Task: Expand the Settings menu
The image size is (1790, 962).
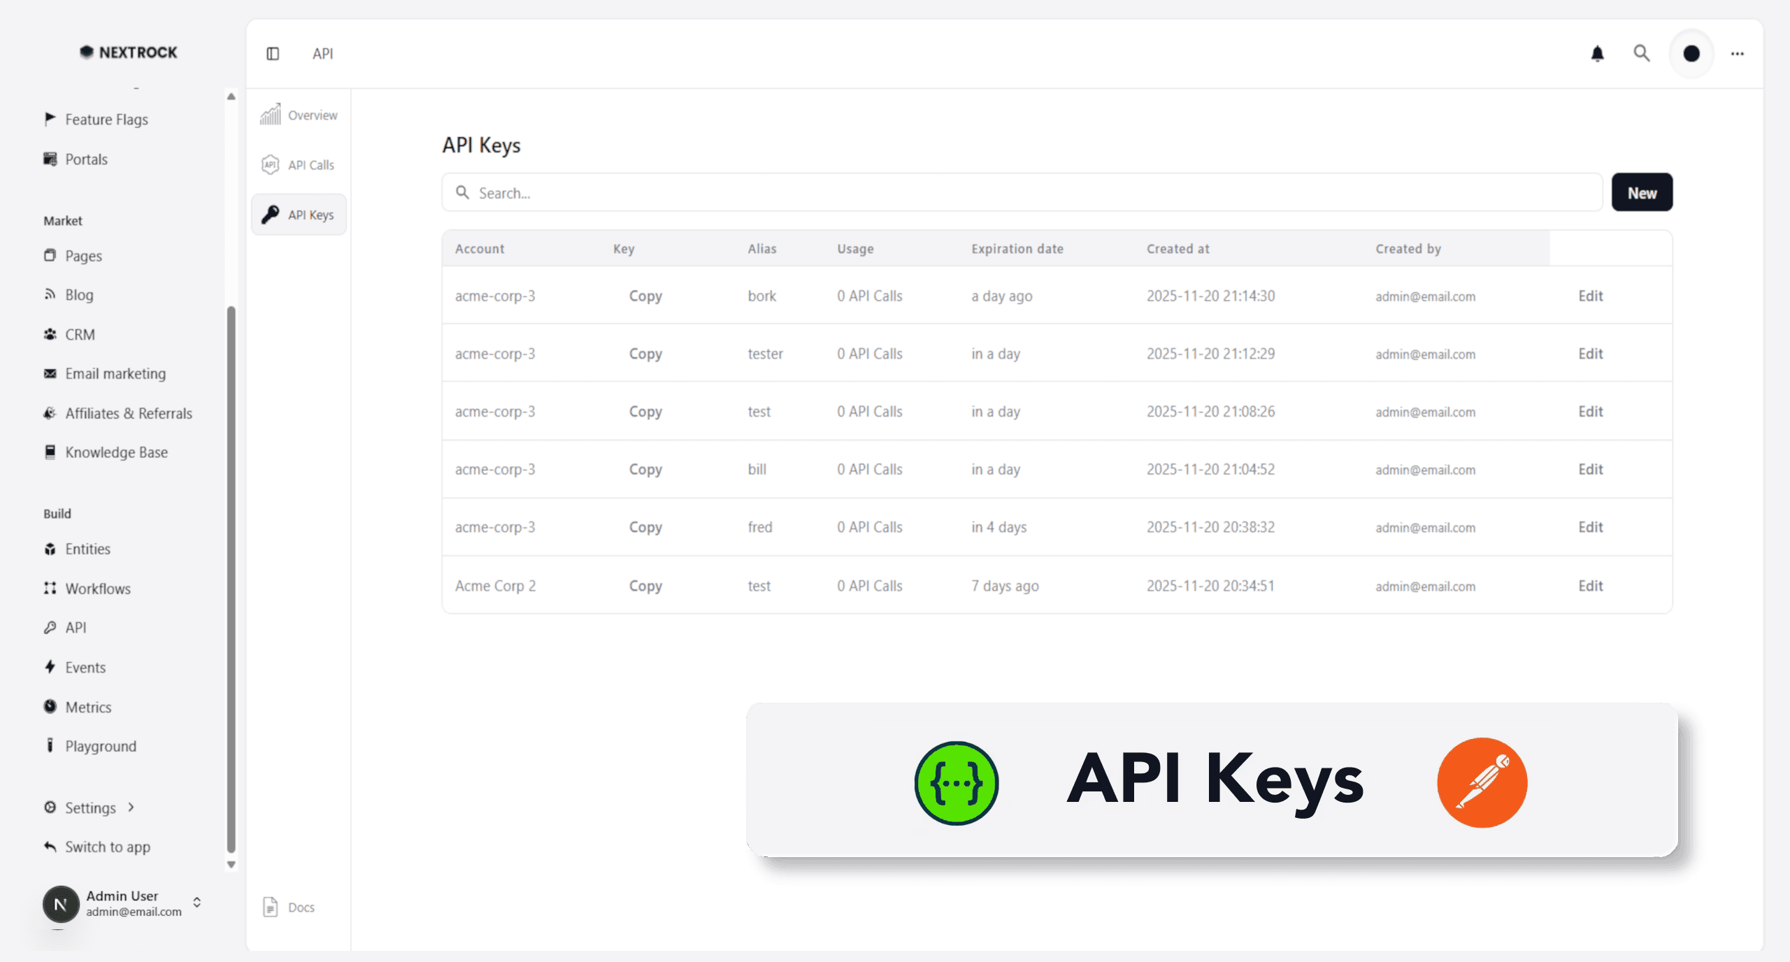Action: (x=89, y=807)
